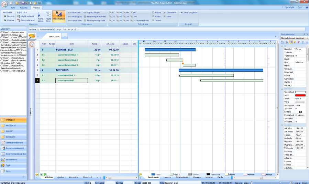This screenshot has height=184, width=309.
Task: Open dropdown arrow next to Janakaavio tab
Action: tap(65, 37)
